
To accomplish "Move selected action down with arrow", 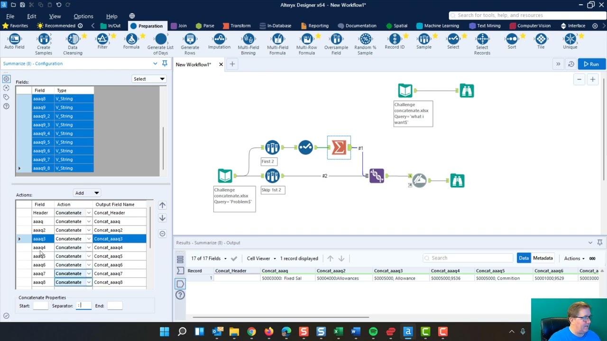I will tap(162, 218).
